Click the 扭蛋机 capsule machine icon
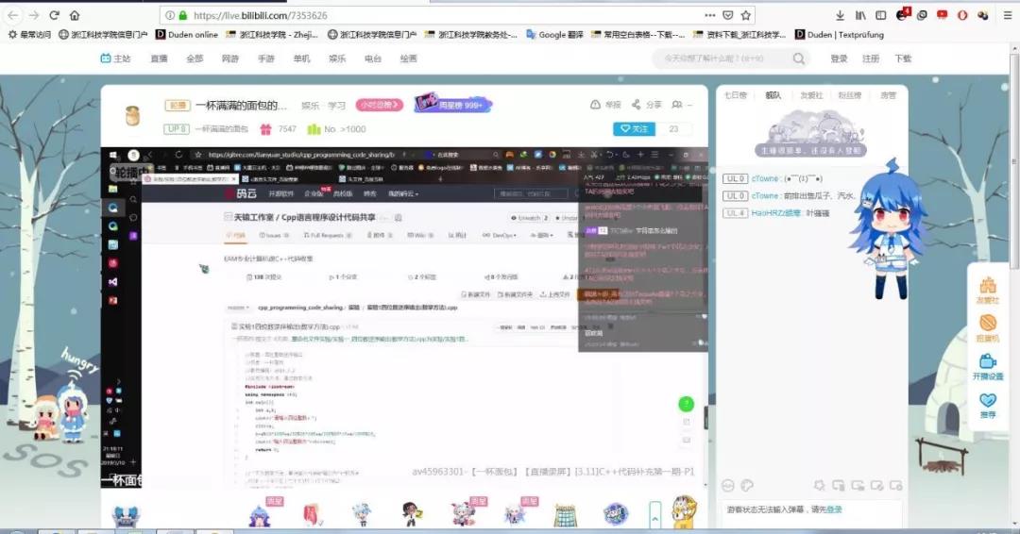The image size is (1020, 534). click(988, 324)
